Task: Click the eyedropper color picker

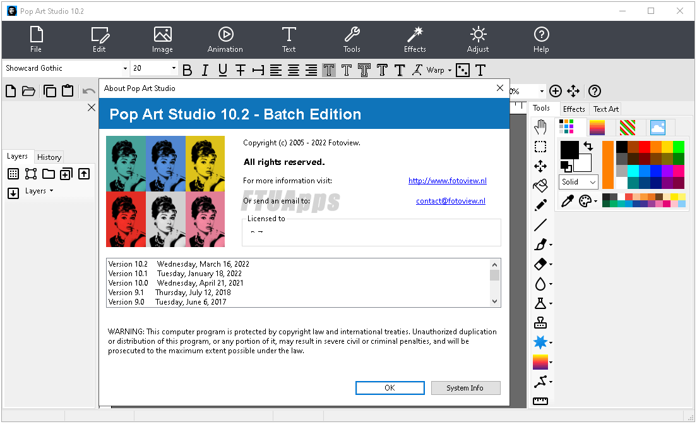Action: (x=567, y=201)
